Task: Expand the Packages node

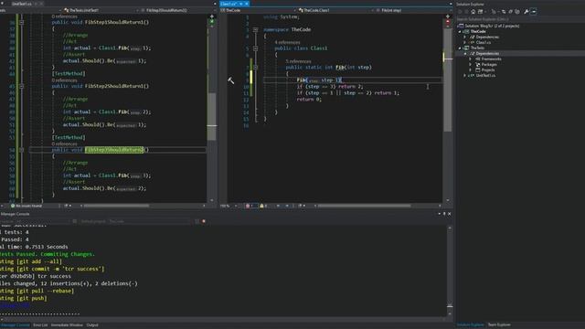Action: (470, 64)
